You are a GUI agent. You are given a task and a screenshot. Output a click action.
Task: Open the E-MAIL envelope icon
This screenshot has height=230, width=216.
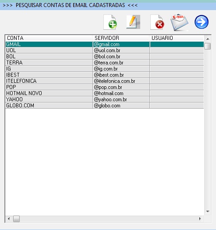(x=179, y=22)
